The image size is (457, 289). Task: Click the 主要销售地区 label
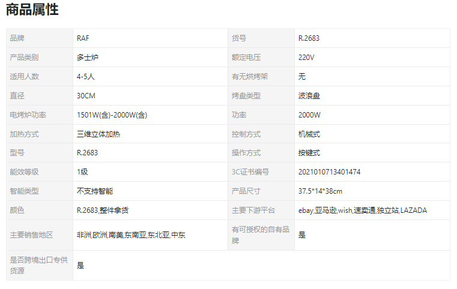tap(31, 235)
